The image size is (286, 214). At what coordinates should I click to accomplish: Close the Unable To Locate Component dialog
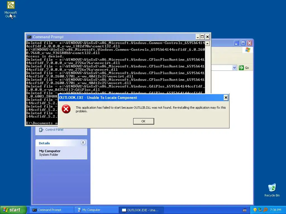click(226, 98)
